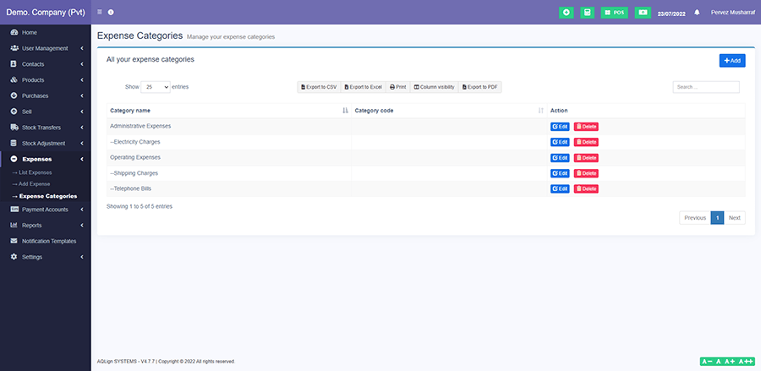The width and height of the screenshot is (761, 371).
Task: Click the User Management icon in sidebar
Action: tap(14, 48)
